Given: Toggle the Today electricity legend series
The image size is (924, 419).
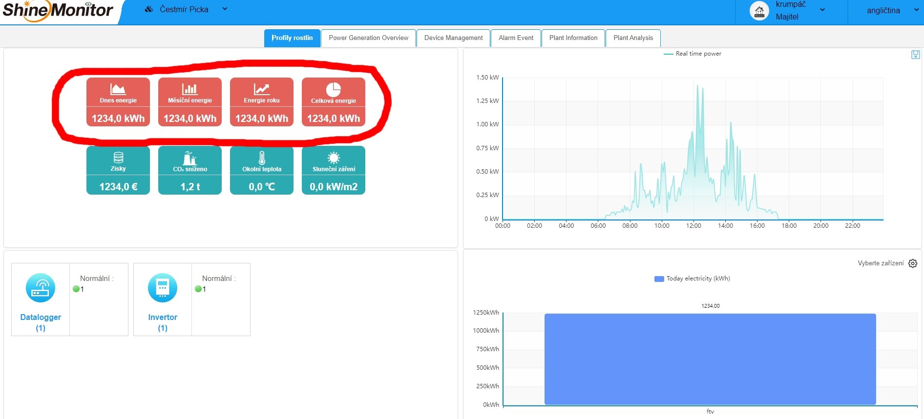Looking at the screenshot, I should click(692, 279).
